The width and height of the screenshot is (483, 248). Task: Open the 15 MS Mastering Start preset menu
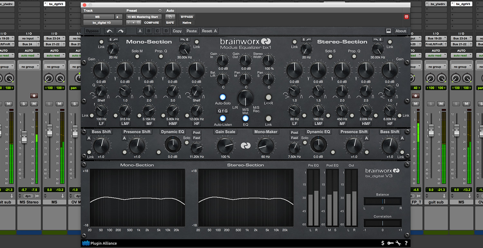tap(144, 17)
